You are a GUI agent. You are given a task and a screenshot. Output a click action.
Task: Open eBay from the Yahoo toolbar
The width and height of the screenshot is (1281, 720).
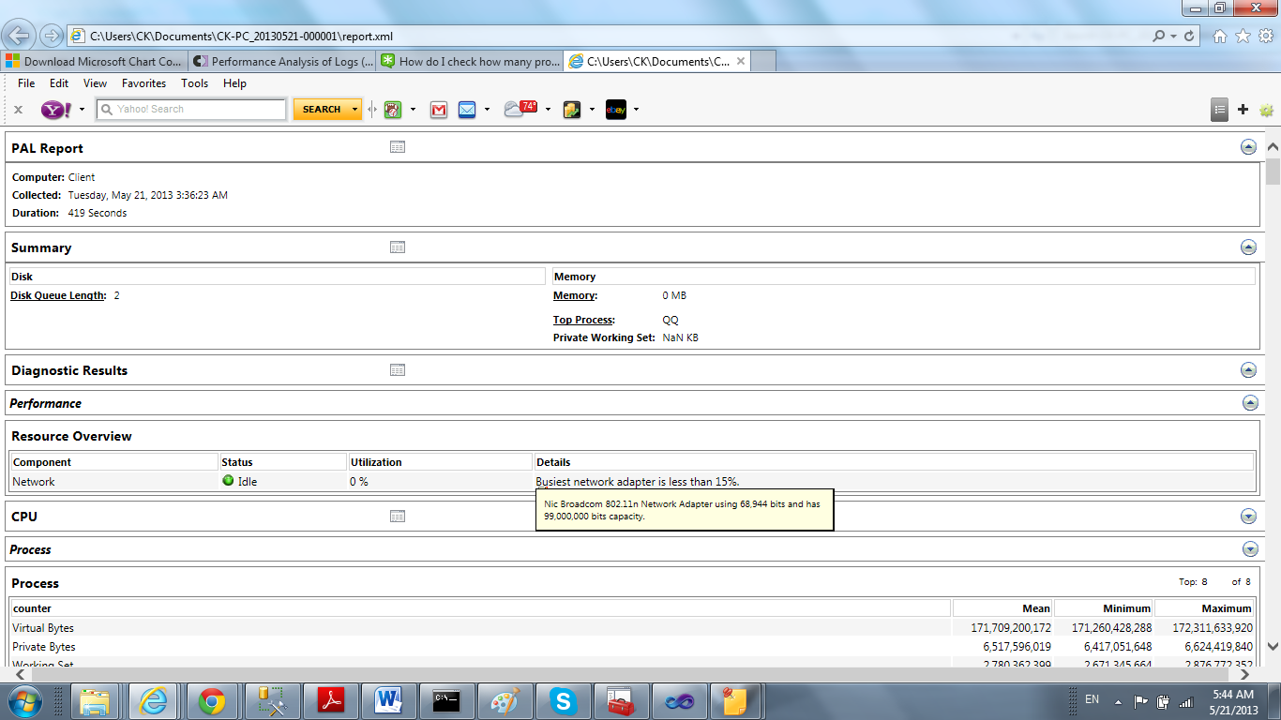point(614,110)
